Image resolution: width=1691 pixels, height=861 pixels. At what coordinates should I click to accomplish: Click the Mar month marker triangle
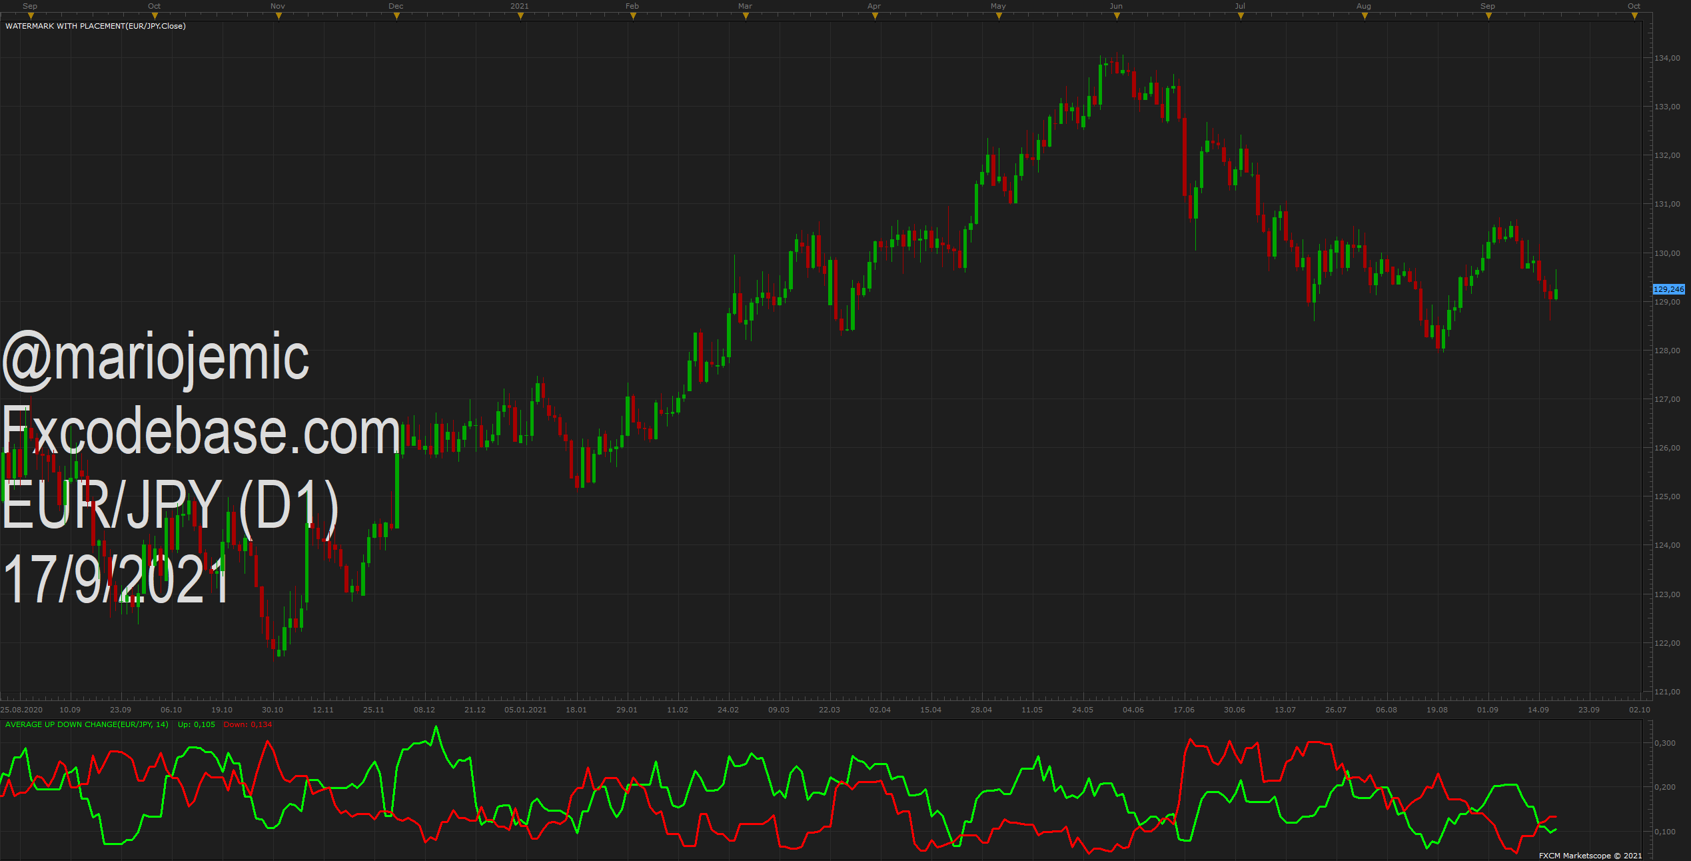(746, 16)
